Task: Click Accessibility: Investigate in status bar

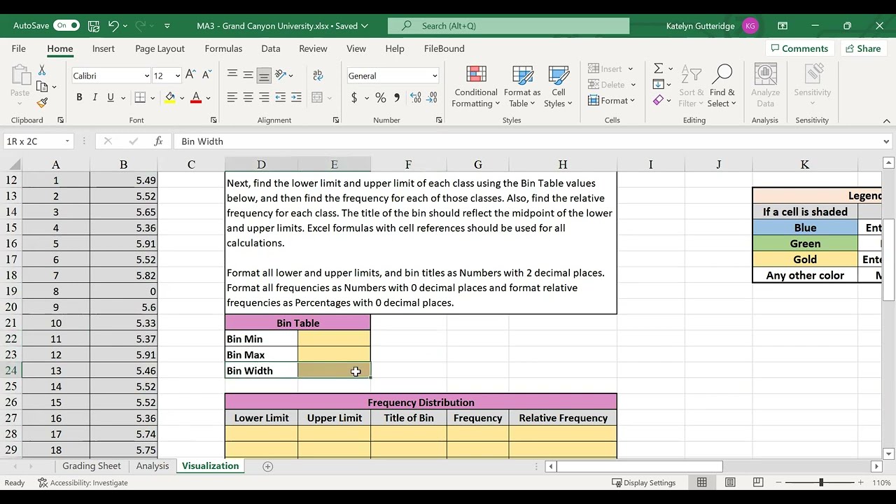Action: (x=83, y=483)
